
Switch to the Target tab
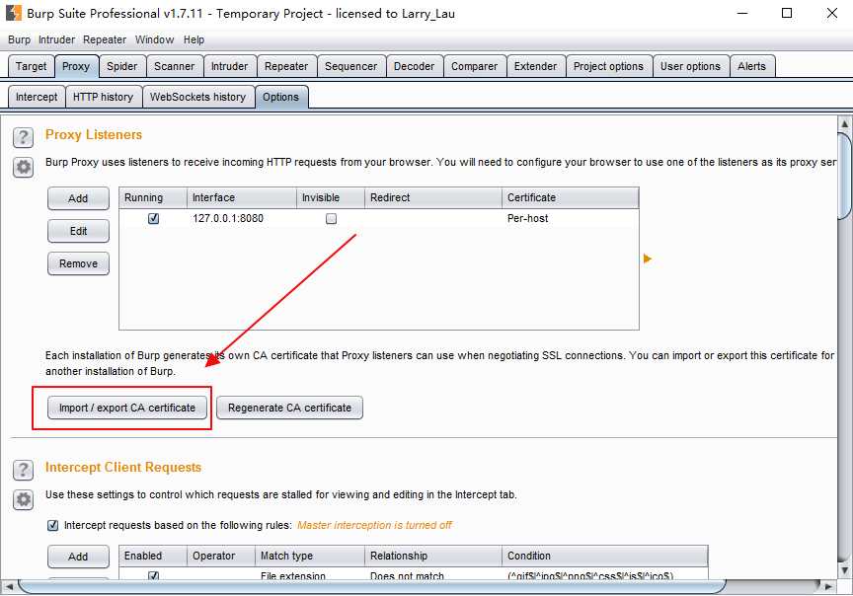(31, 66)
